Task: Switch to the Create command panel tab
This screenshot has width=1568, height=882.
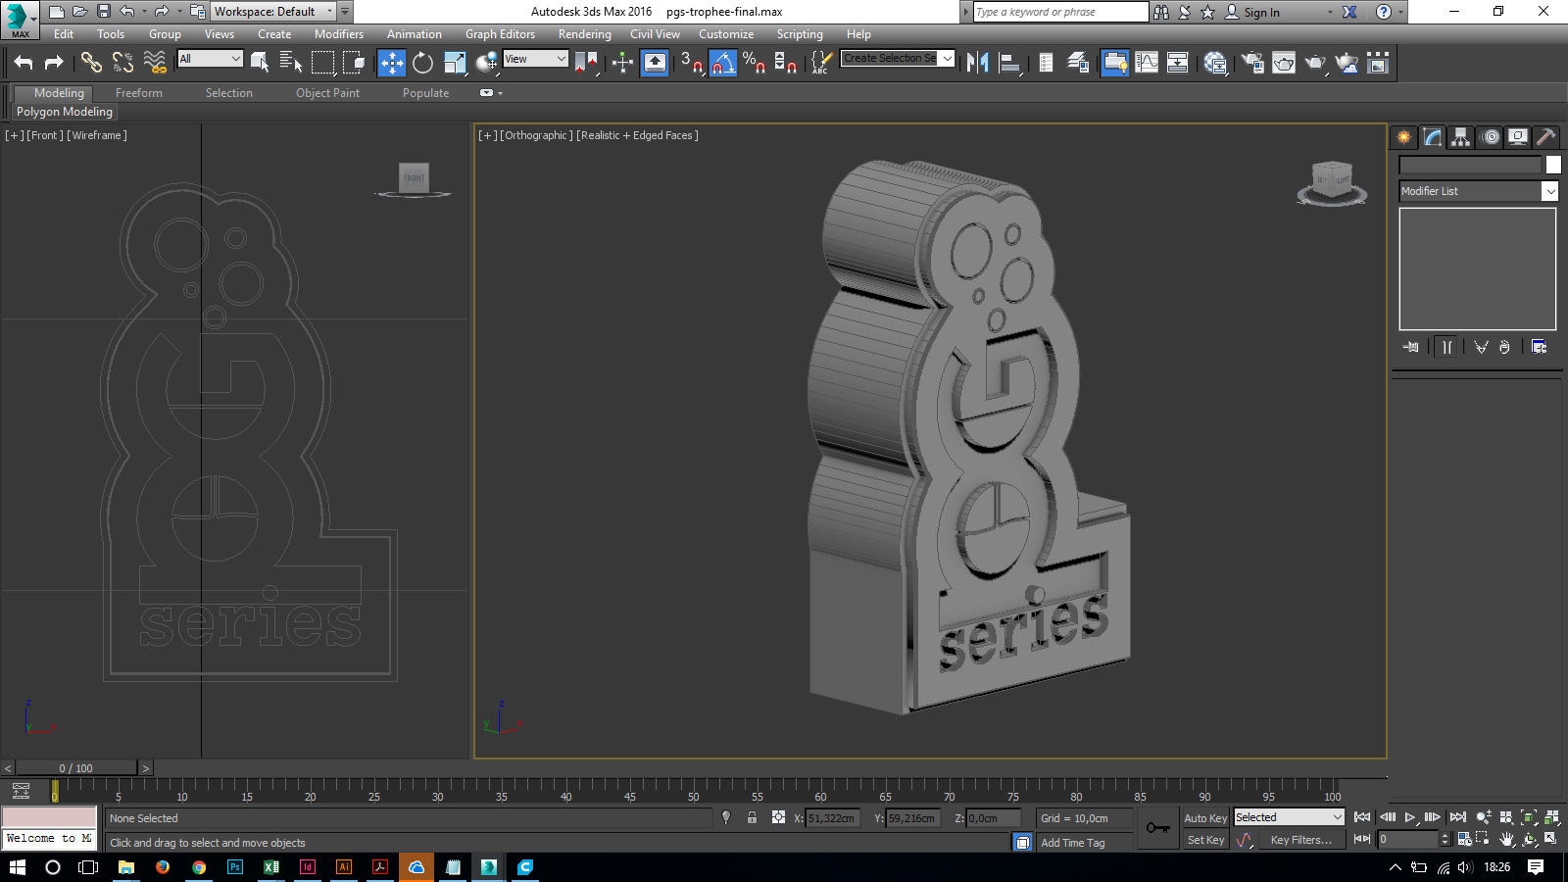Action: point(1404,137)
